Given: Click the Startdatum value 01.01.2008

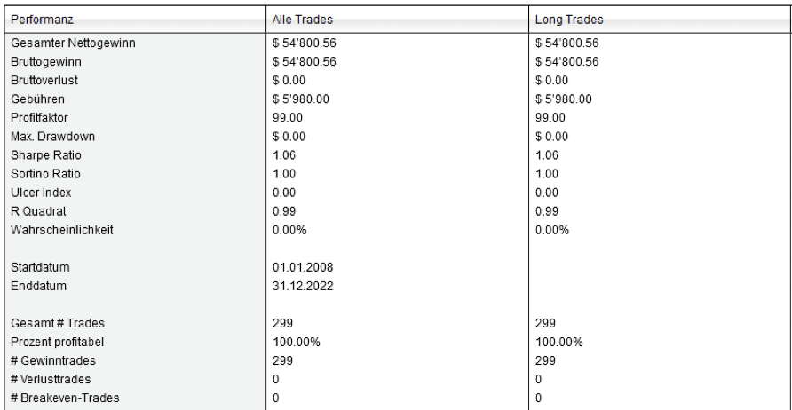Looking at the screenshot, I should pyautogui.click(x=303, y=267).
